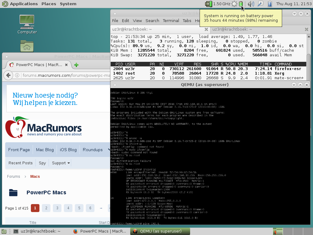Open the Home folder desktop icon
Screen dimensions: 313x235
click(27, 46)
